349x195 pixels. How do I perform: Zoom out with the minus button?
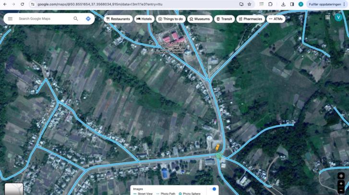point(341,190)
